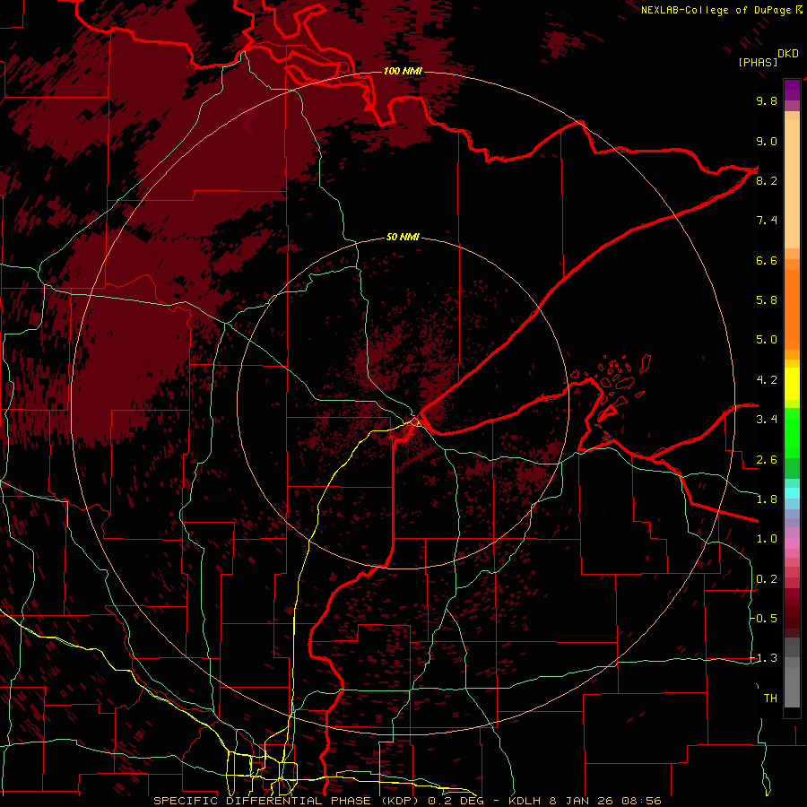Click the "[PHAS]" label near the color scale
This screenshot has height=807, width=807.
click(x=758, y=62)
